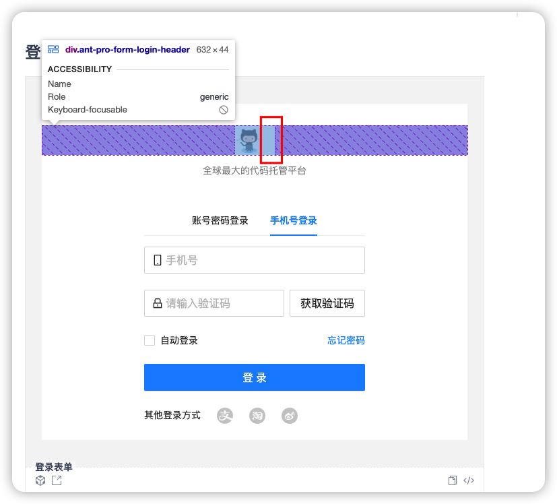Click the ACCESSIBILITY heading in the tooltip
Viewport: 557px width, 504px height.
pyautogui.click(x=80, y=69)
